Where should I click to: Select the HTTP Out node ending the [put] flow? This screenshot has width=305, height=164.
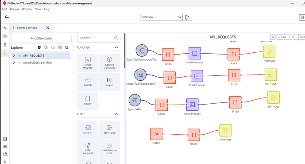269,51
